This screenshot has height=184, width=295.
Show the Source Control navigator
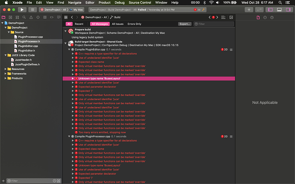(10, 18)
